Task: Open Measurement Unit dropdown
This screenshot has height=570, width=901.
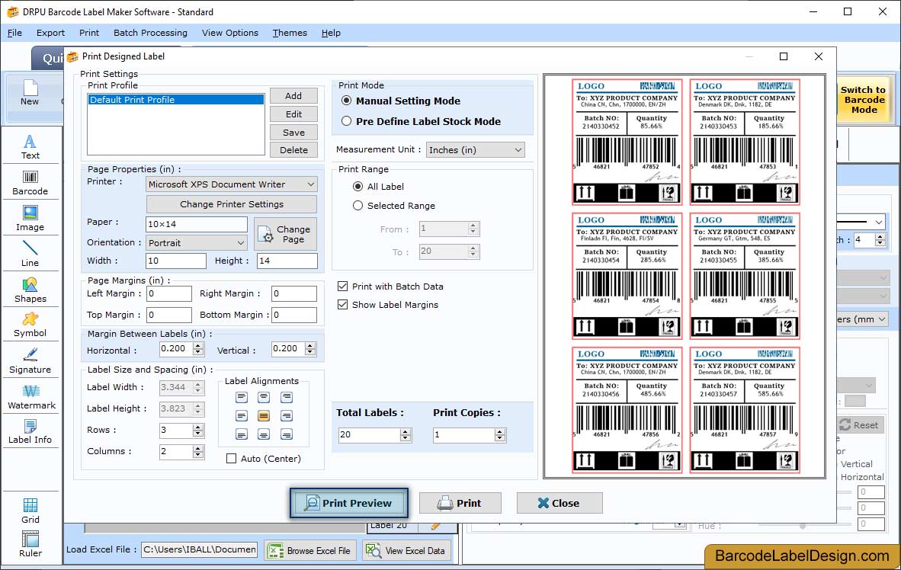Action: pyautogui.click(x=475, y=150)
